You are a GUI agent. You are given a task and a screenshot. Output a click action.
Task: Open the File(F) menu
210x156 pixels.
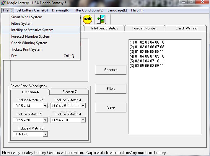8,10
